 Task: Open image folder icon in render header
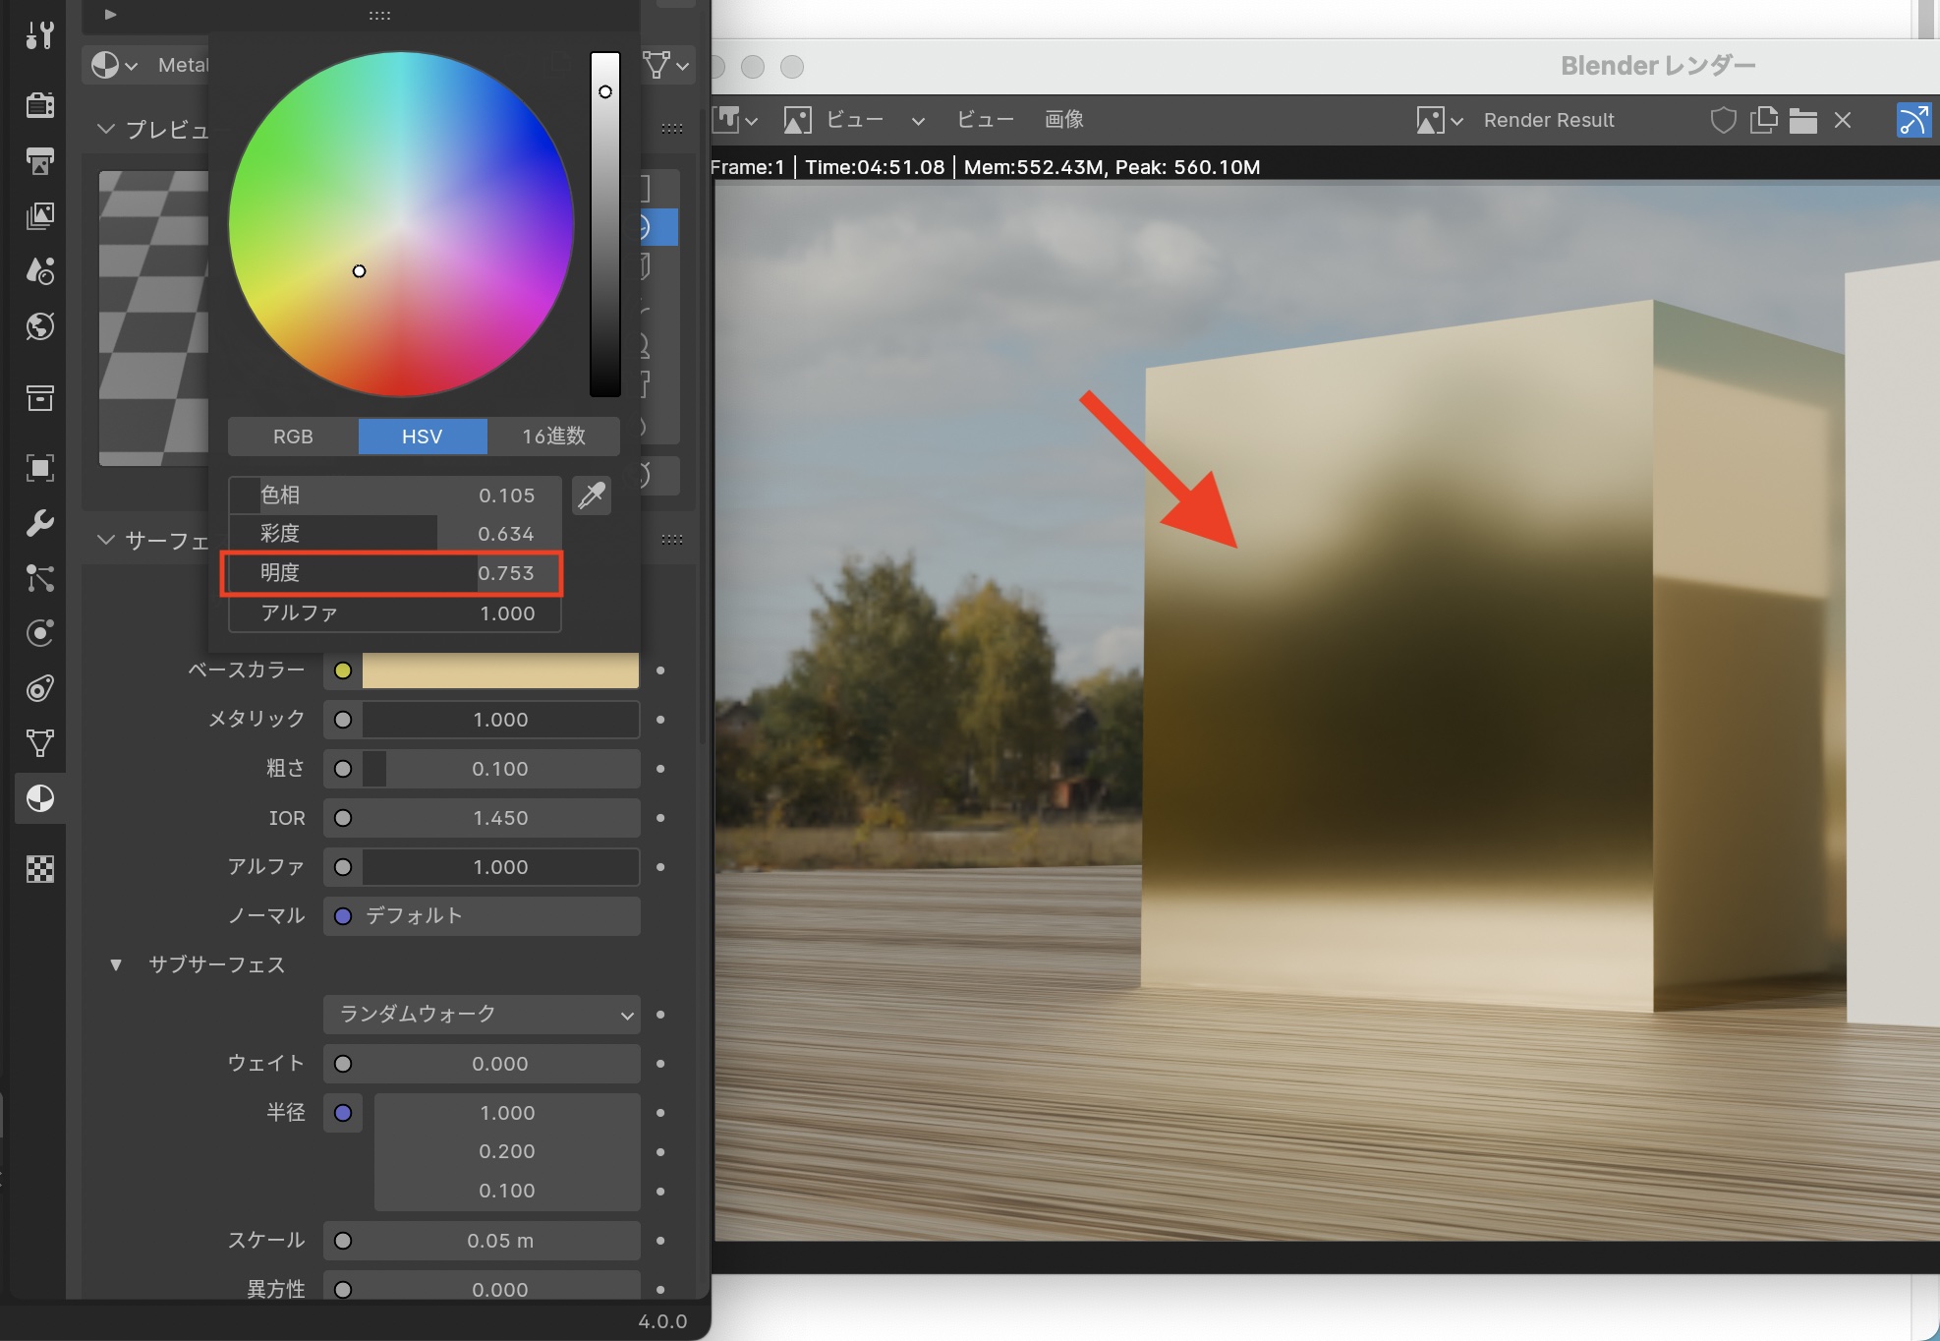click(x=1802, y=120)
